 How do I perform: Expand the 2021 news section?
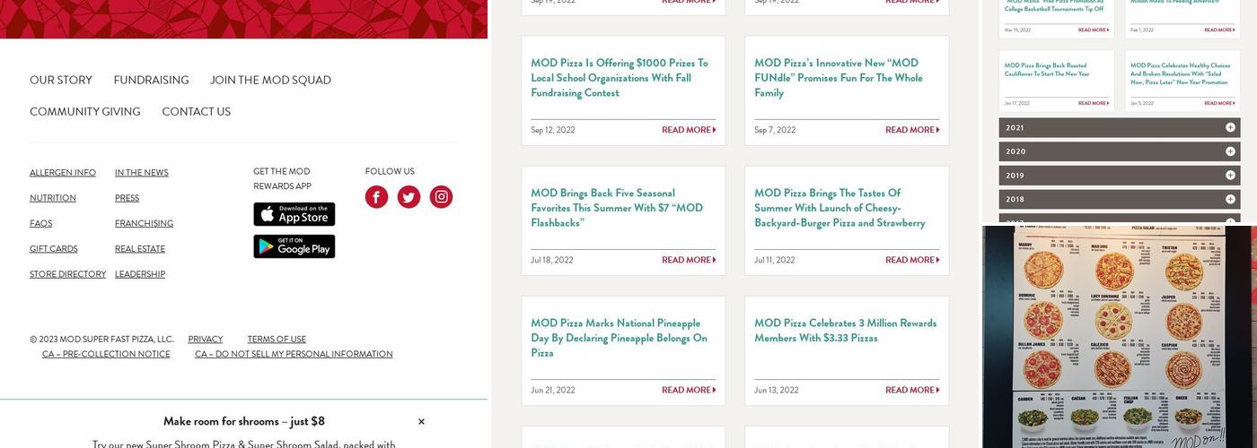1119,128
